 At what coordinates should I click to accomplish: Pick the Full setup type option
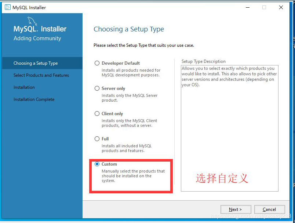[97, 139]
